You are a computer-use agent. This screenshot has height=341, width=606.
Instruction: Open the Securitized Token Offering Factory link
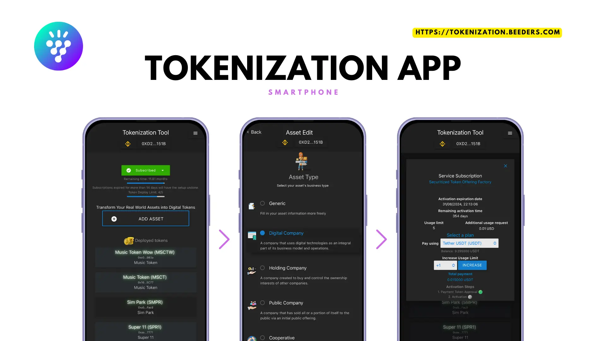pyautogui.click(x=460, y=182)
